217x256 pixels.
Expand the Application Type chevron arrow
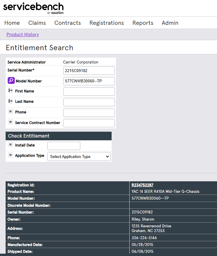[x=107, y=156]
